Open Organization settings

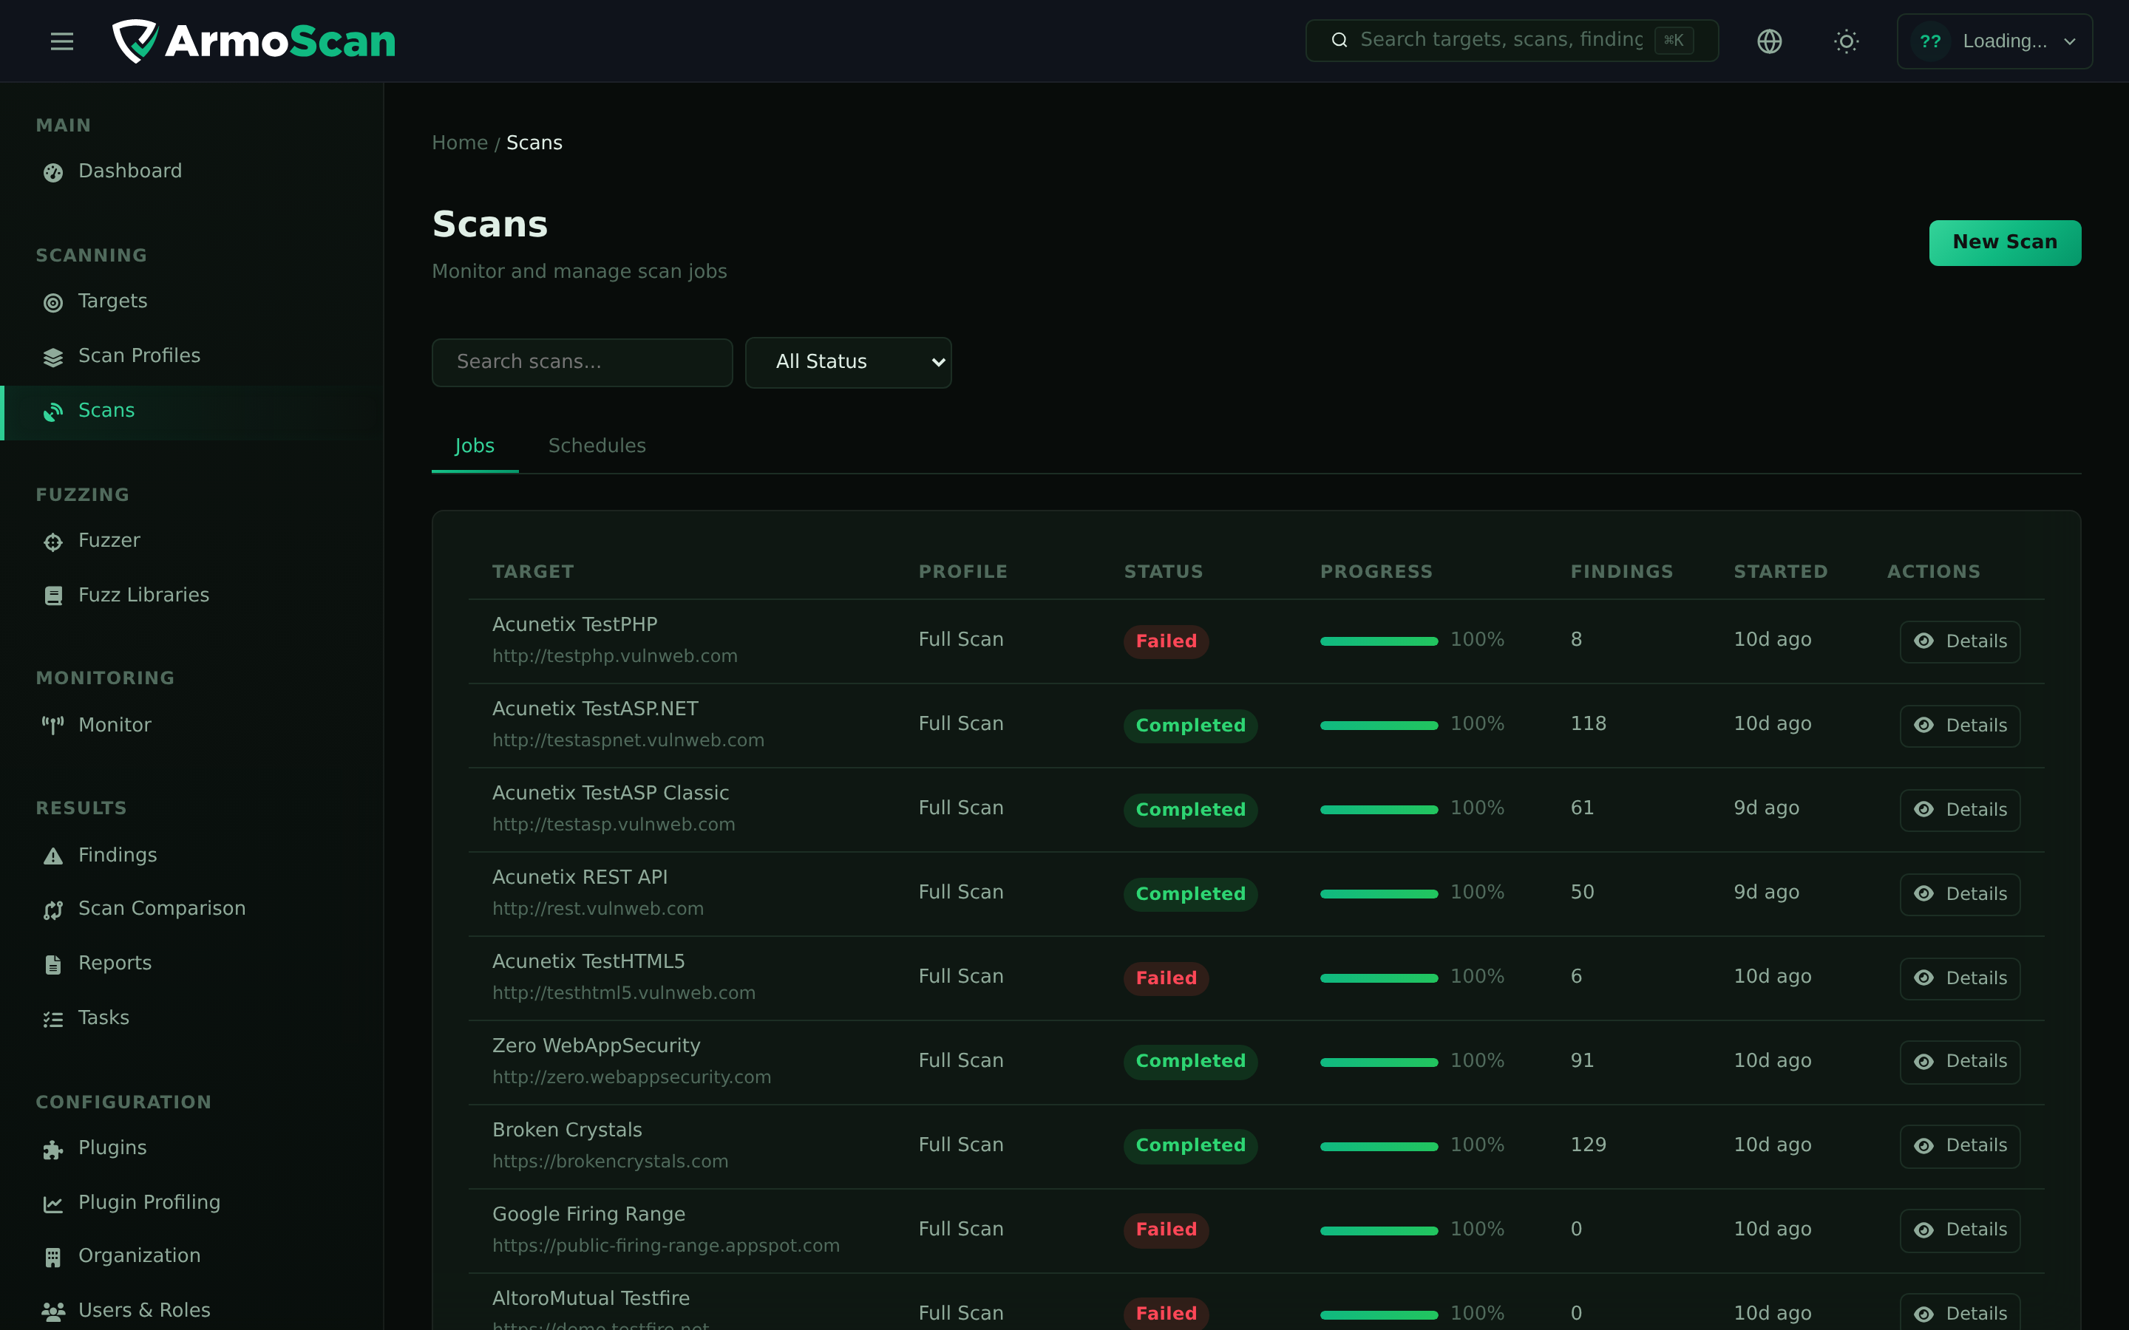click(x=191, y=1256)
